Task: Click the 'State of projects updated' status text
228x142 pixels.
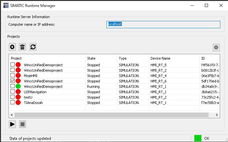Action: (30, 139)
